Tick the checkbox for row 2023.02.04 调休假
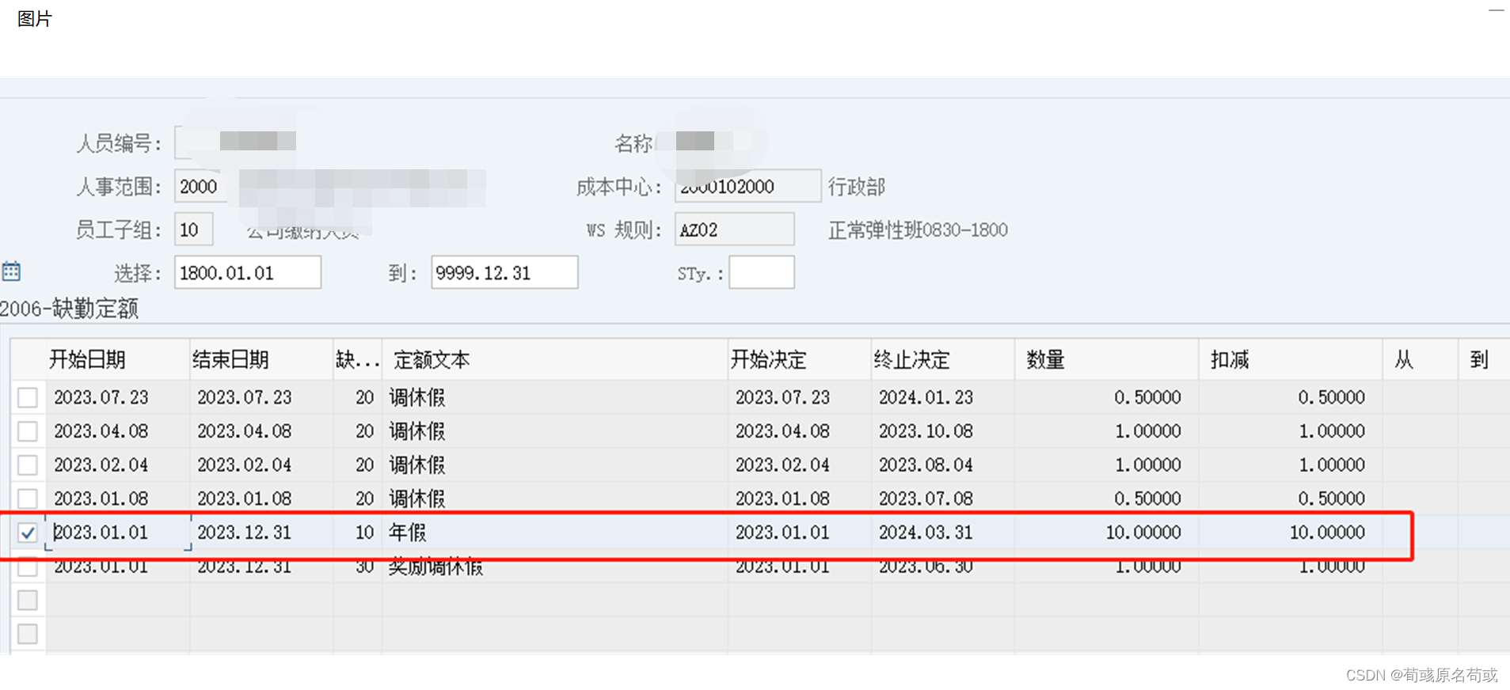This screenshot has width=1510, height=690. coord(28,464)
